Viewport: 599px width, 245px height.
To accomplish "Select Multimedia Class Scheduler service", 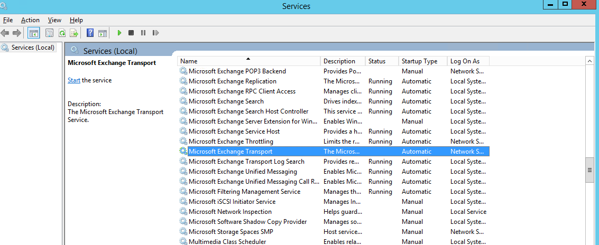I will (x=227, y=241).
